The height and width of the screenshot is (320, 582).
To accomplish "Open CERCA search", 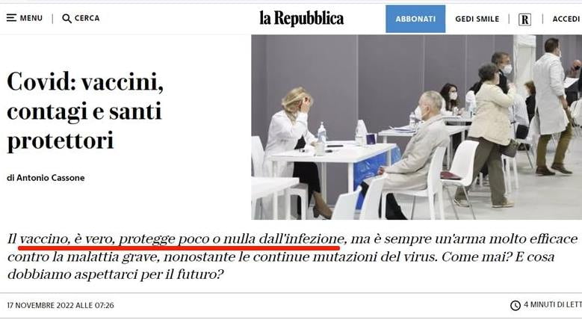I will [x=87, y=18].
